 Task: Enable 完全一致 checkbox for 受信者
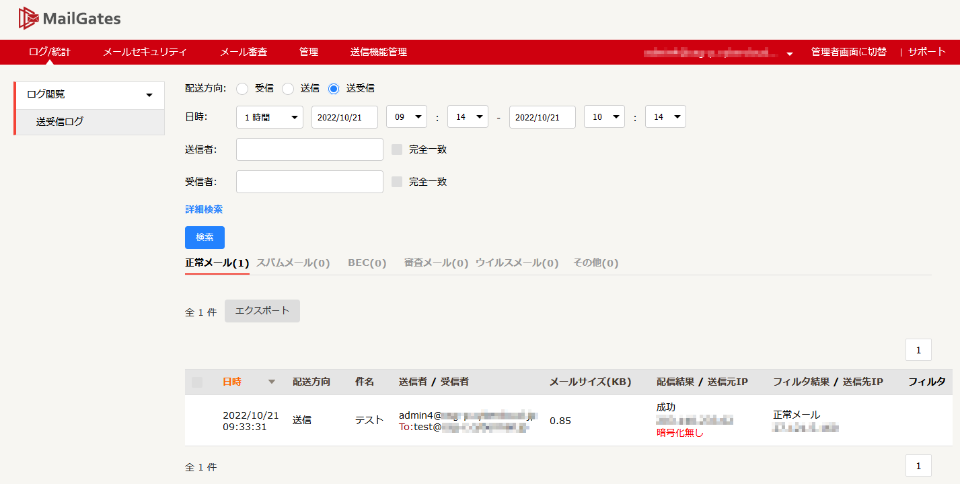[397, 182]
